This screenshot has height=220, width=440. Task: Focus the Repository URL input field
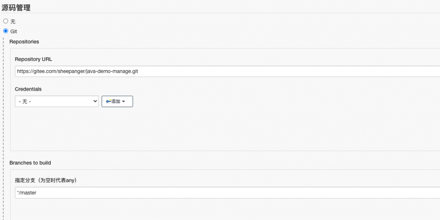pos(227,71)
